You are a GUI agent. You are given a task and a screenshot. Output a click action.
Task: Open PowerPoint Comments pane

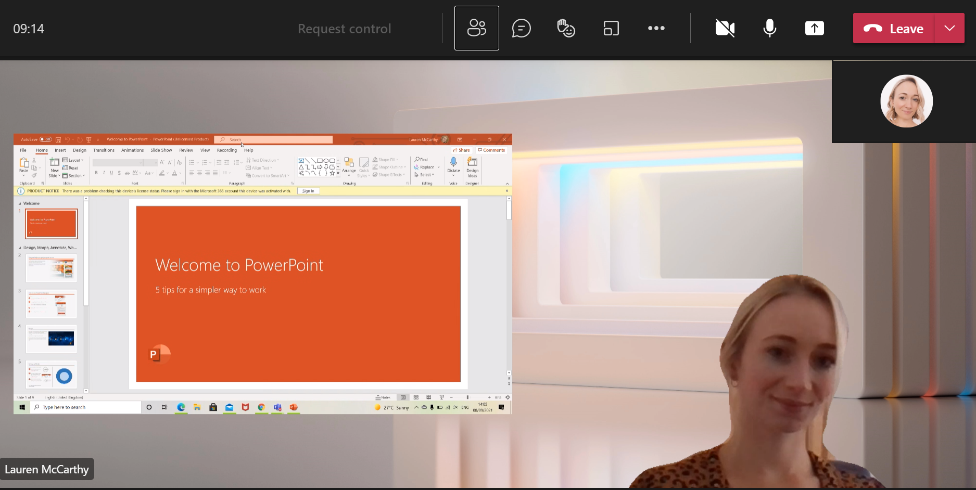coord(492,150)
